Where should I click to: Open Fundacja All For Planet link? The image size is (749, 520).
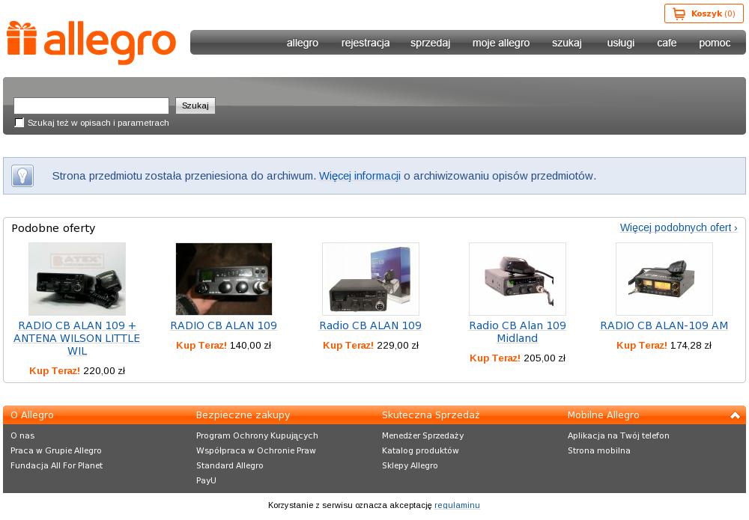click(x=56, y=465)
